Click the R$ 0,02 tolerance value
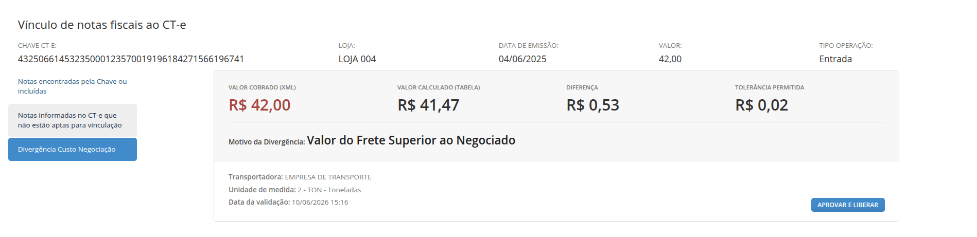The height and width of the screenshot is (237, 977). [761, 105]
